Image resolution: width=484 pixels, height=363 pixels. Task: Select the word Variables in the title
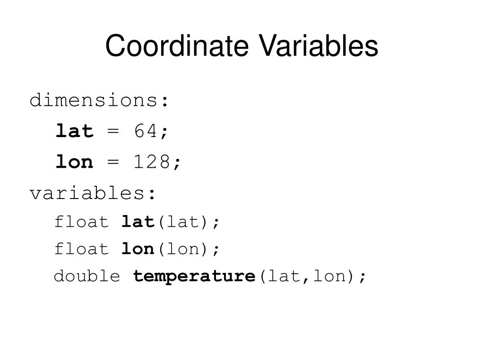tap(318, 46)
